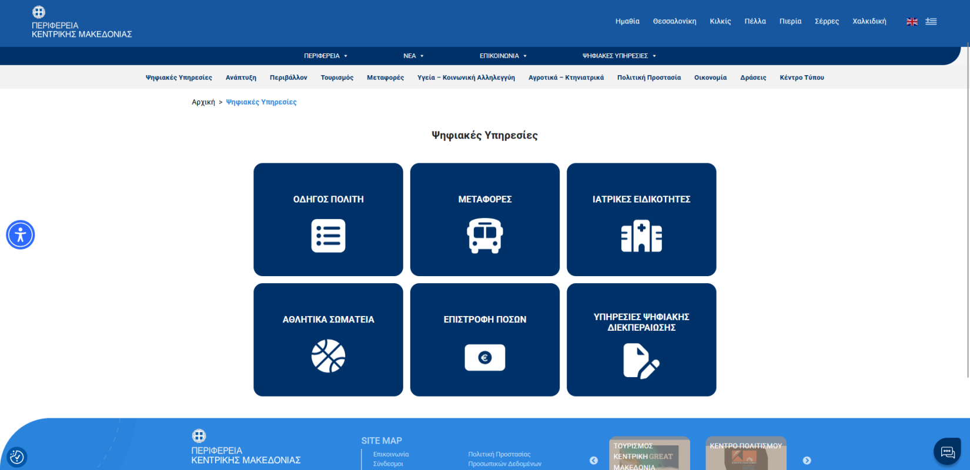
Task: Click the euro banknote icon for ΕΠΙΣΤΡΟΦΗ ΠΟΣΩΝ
Action: click(484, 357)
